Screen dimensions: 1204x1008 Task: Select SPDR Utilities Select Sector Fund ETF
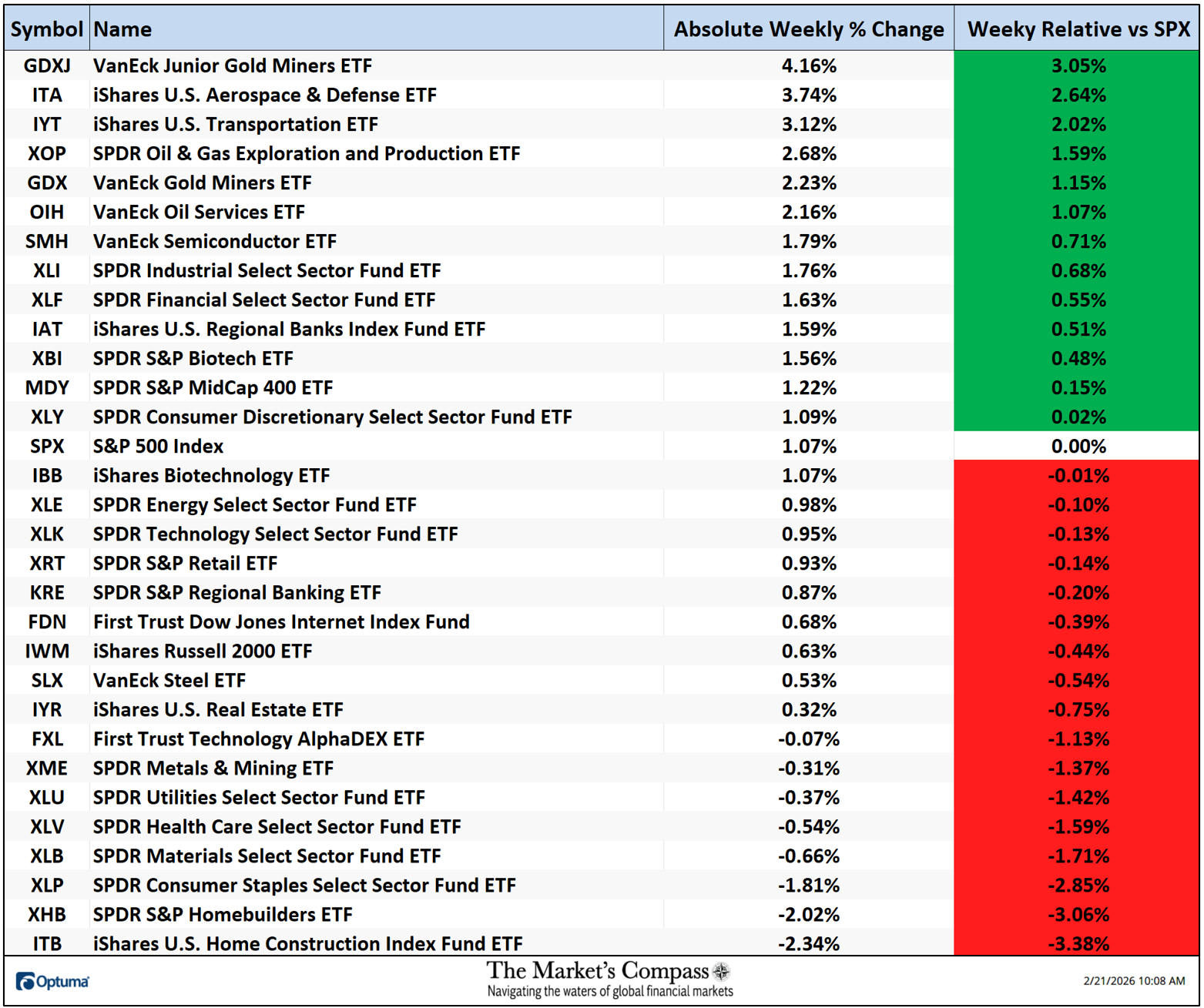[259, 797]
